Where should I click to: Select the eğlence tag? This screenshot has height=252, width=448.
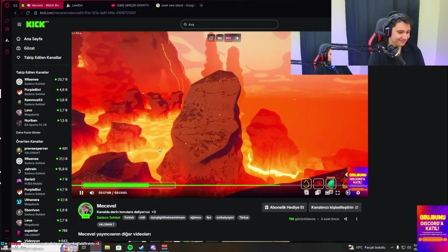[x=196, y=217]
